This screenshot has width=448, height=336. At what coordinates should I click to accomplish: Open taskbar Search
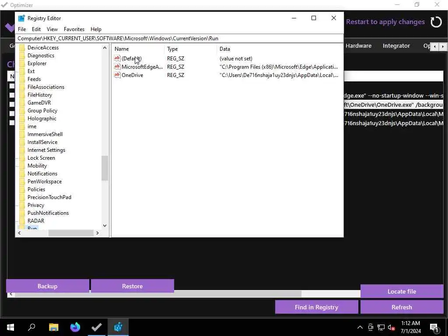31,327
